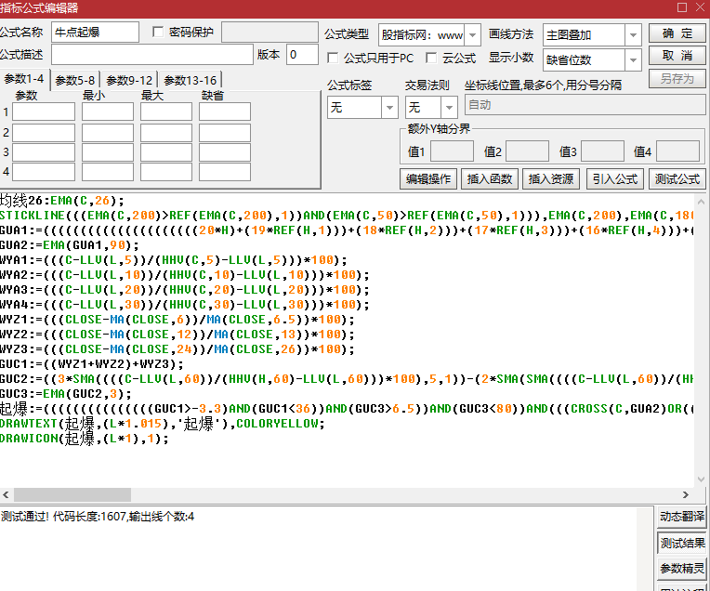Click the disabled 另存为 button

click(x=677, y=78)
